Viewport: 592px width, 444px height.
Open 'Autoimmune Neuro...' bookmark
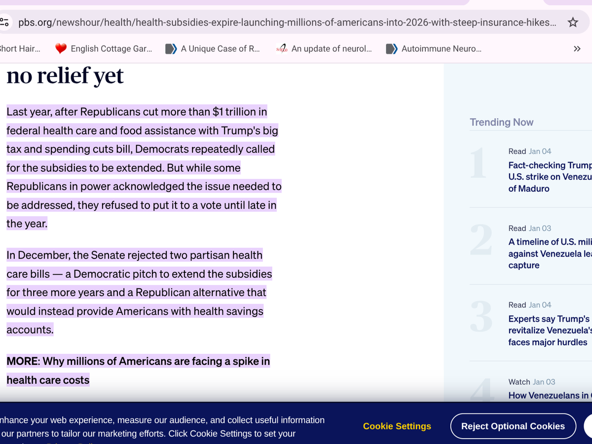[x=434, y=48]
